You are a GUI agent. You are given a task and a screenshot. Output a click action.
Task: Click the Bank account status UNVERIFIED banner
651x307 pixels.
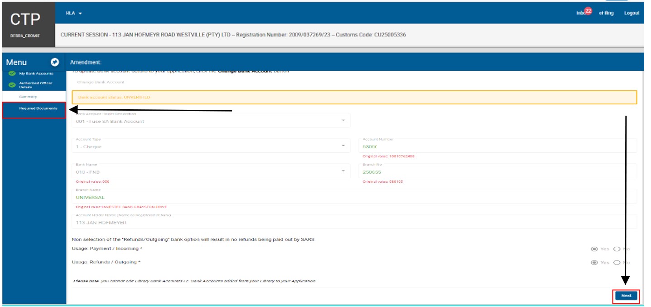coord(354,97)
